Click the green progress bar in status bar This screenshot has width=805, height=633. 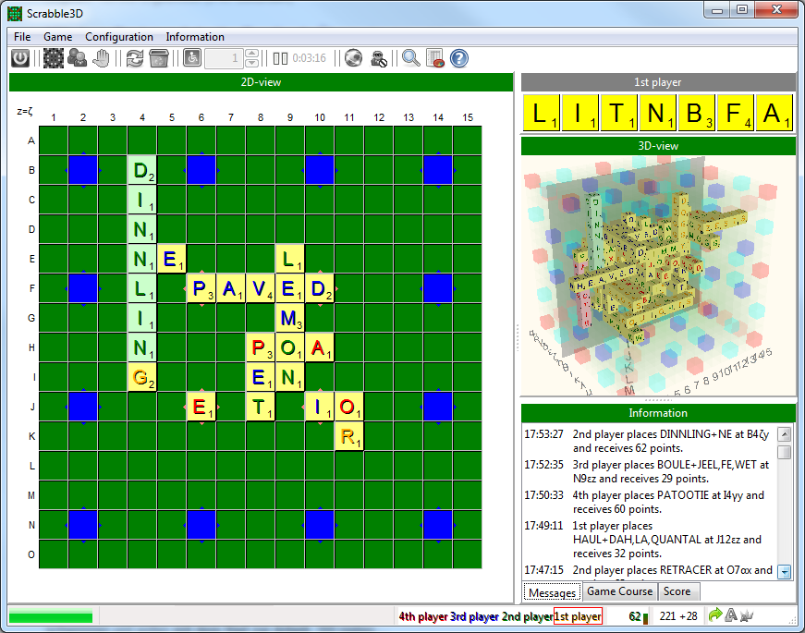tap(51, 616)
